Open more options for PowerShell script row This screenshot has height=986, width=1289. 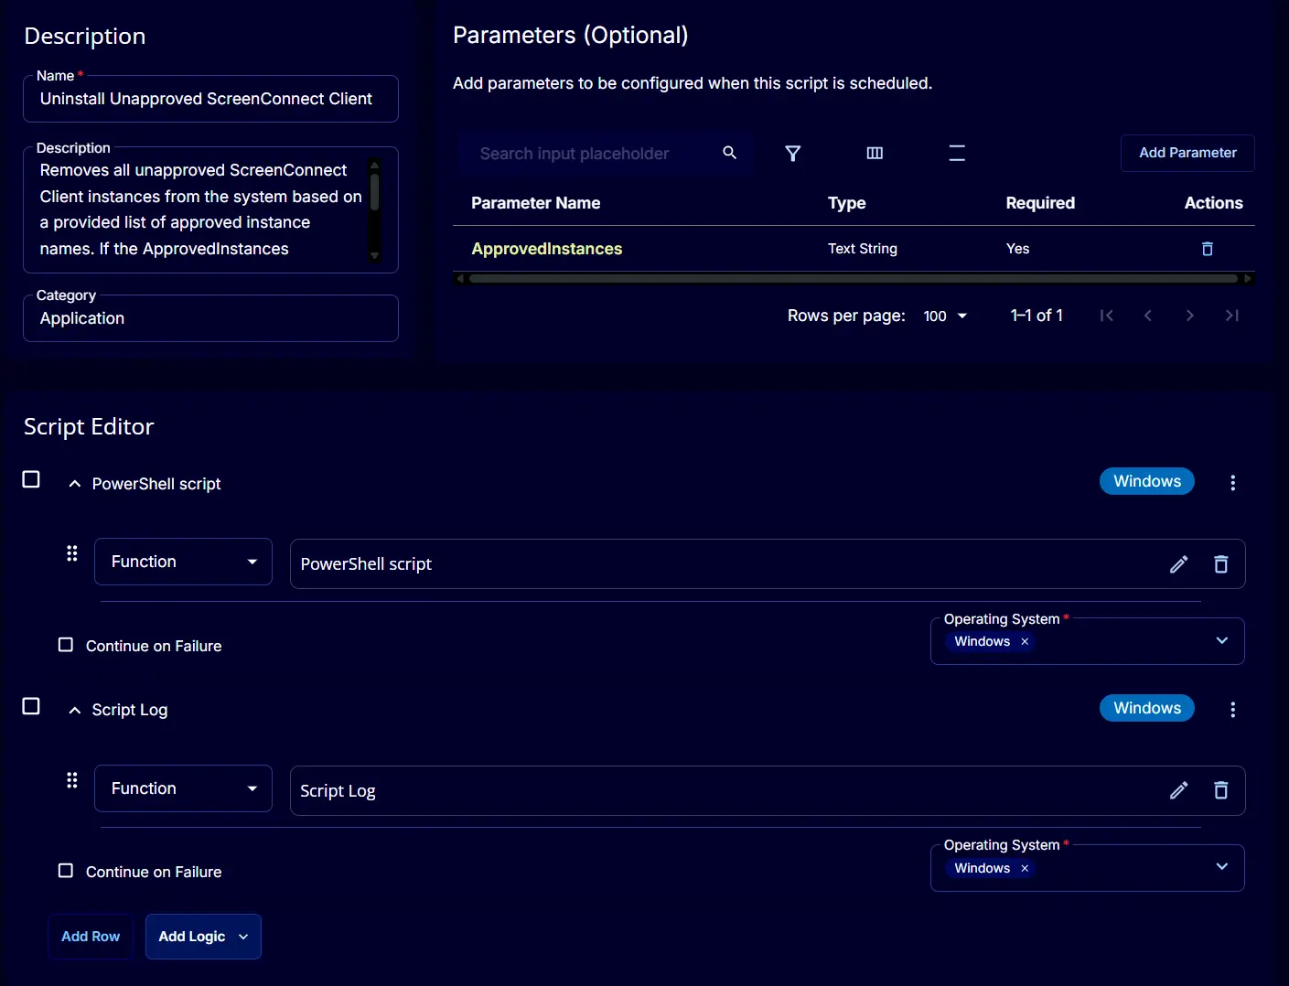[1232, 483]
